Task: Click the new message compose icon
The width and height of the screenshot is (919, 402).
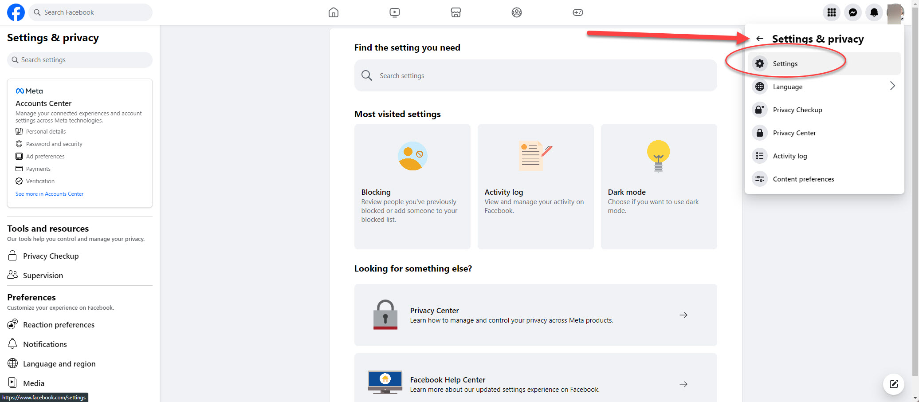Action: [893, 384]
